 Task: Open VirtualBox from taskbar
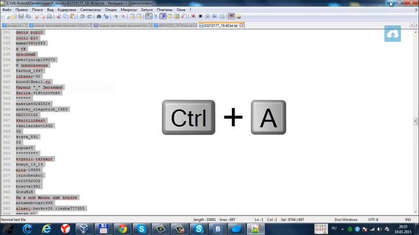click(x=84, y=229)
